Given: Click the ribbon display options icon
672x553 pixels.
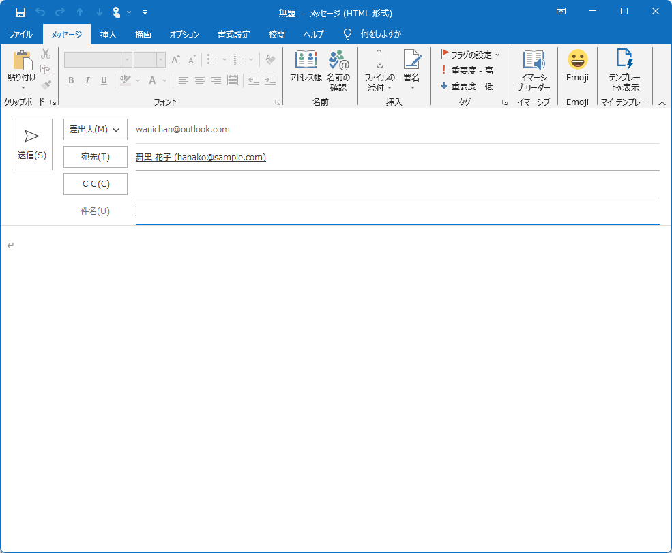Looking at the screenshot, I should pos(561,11).
